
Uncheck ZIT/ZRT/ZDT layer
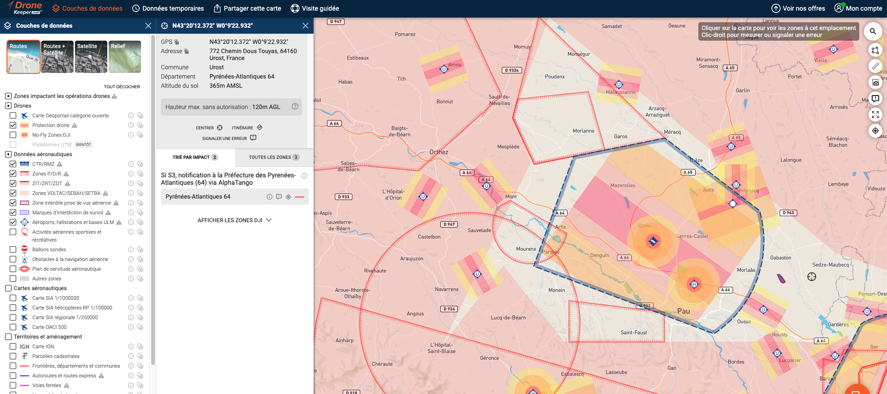[x=13, y=183]
